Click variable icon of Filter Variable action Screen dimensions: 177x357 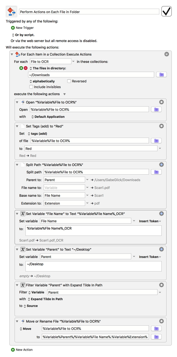[x=23, y=285]
